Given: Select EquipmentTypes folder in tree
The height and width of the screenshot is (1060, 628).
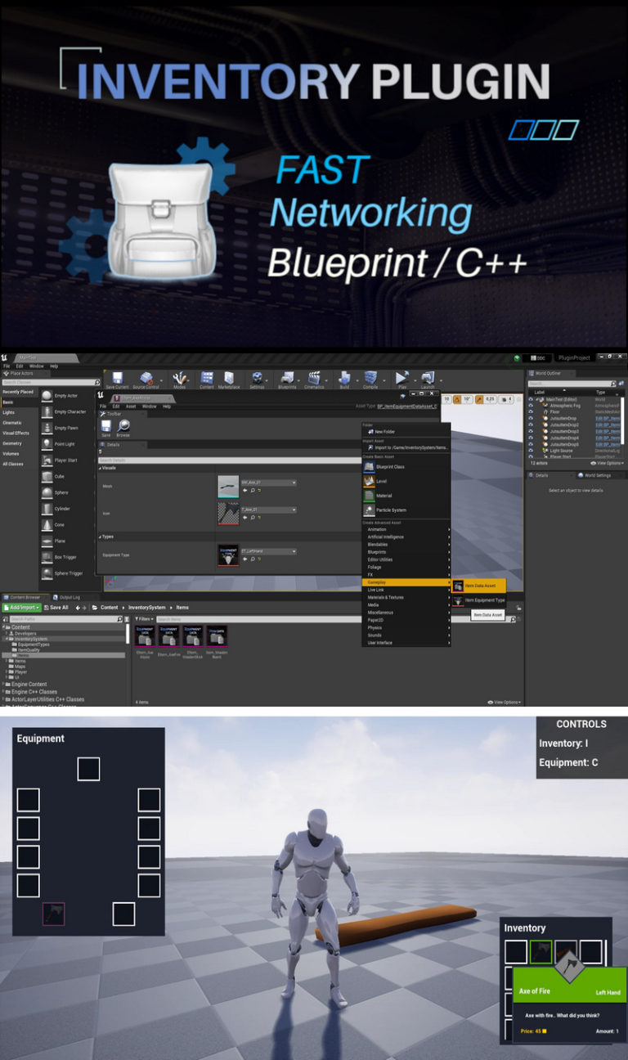Looking at the screenshot, I should coord(34,645).
